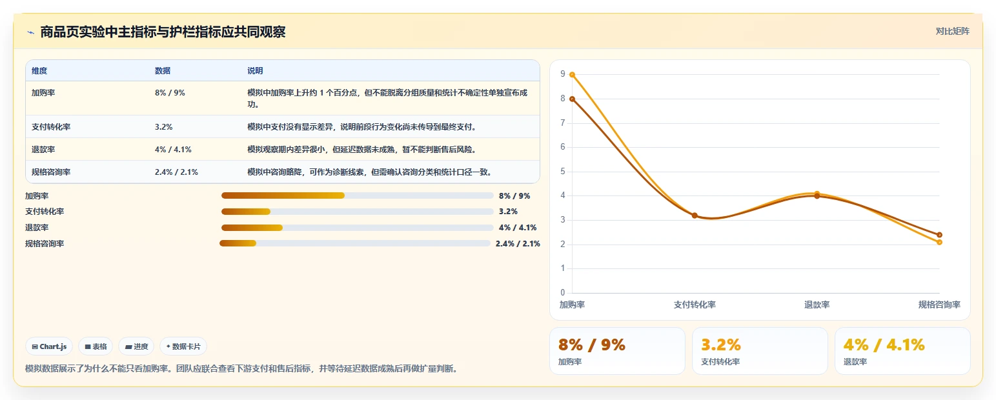Click the 支付转化率 progress bar
This screenshot has height=400, width=996.
tap(358, 212)
